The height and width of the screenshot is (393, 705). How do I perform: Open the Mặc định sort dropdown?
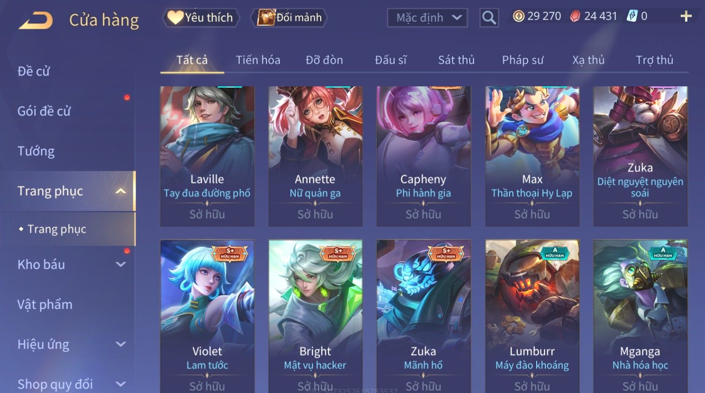[427, 18]
